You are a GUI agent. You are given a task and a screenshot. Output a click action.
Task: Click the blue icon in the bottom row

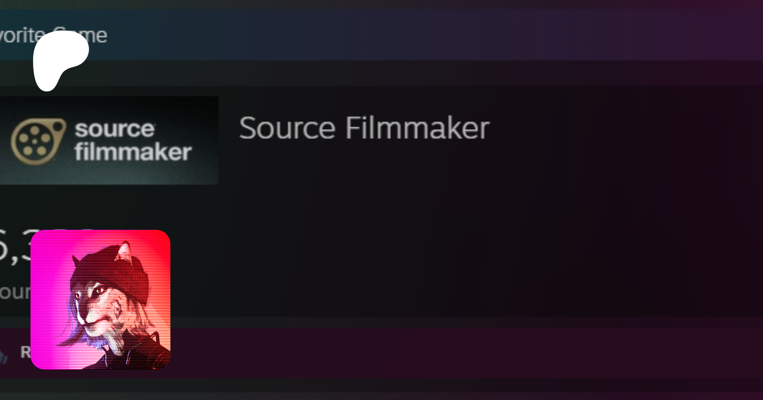(x=4, y=356)
